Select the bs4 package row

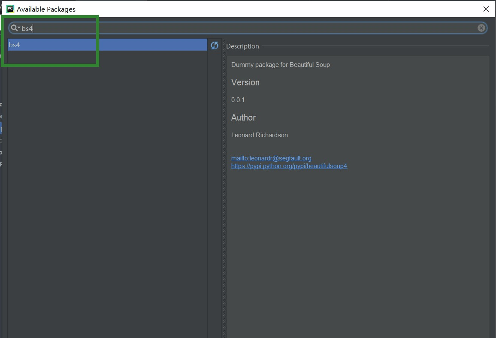(x=107, y=45)
